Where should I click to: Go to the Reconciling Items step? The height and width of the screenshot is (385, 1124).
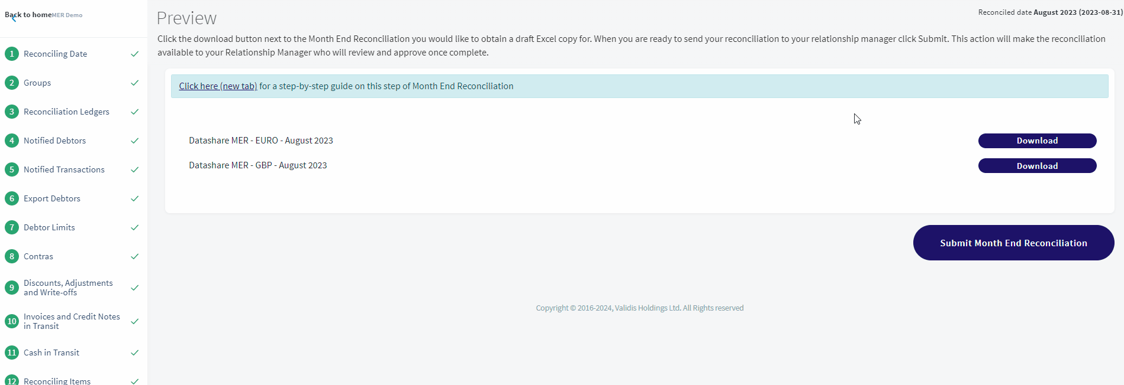coord(57,381)
